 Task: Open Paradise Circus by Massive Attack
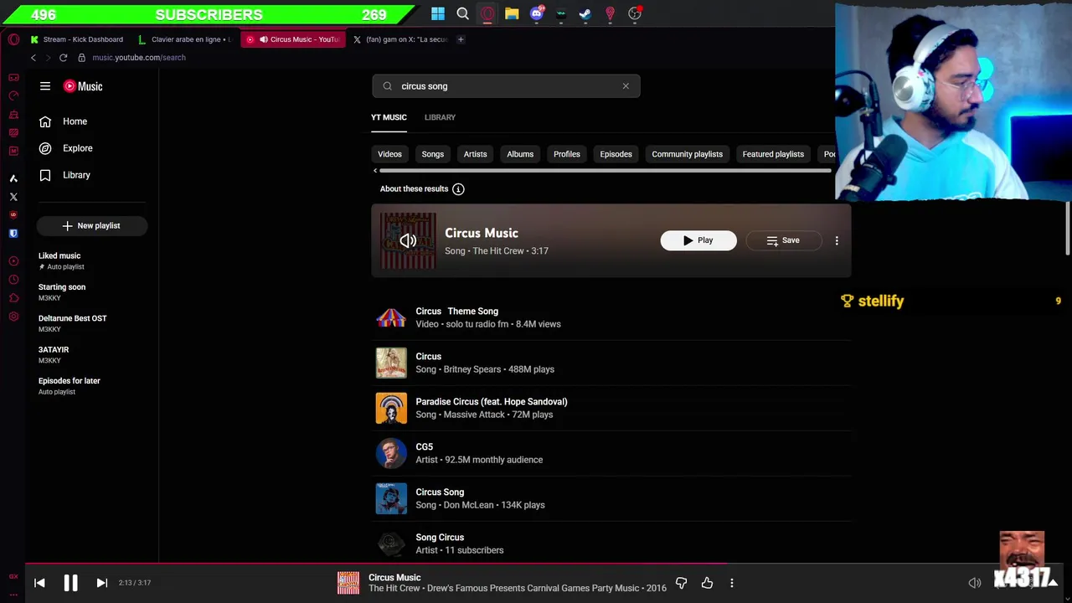[611, 408]
